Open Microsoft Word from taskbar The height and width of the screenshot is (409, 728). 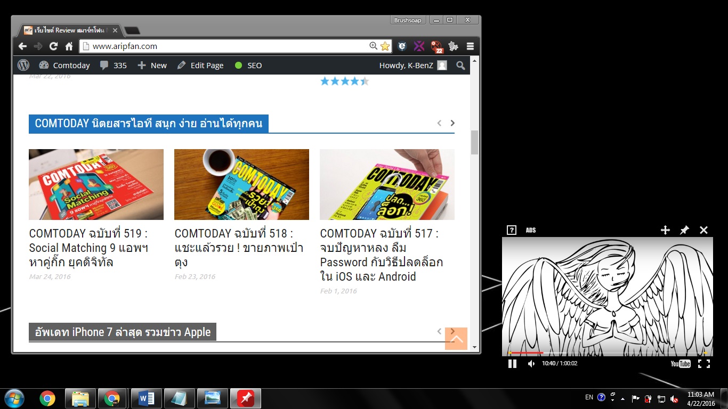pos(146,398)
